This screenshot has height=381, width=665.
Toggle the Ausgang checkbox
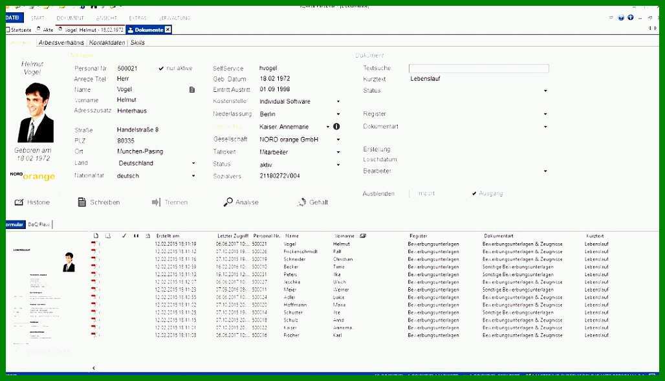(474, 193)
